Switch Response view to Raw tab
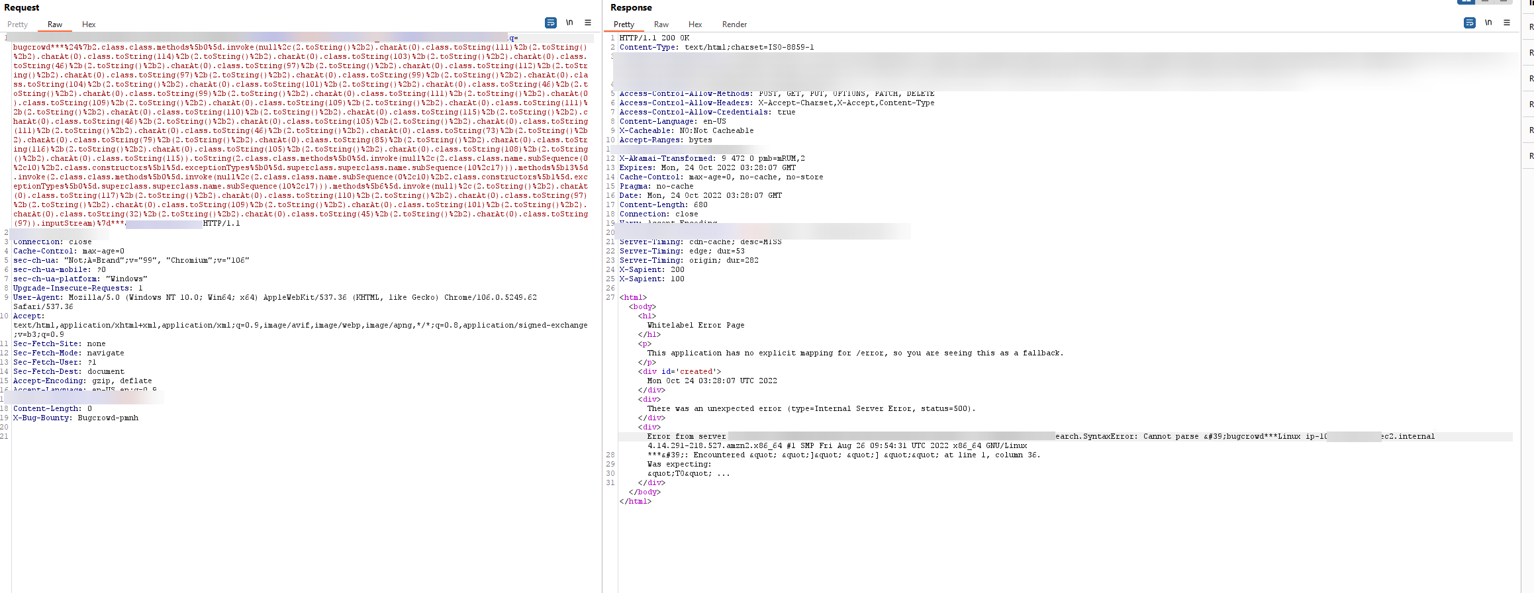Image resolution: width=1534 pixels, height=593 pixels. click(x=661, y=24)
